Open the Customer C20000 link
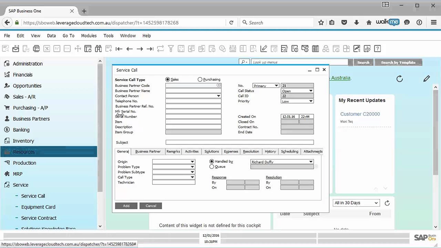The width and height of the screenshot is (441, 248). pos(360,114)
